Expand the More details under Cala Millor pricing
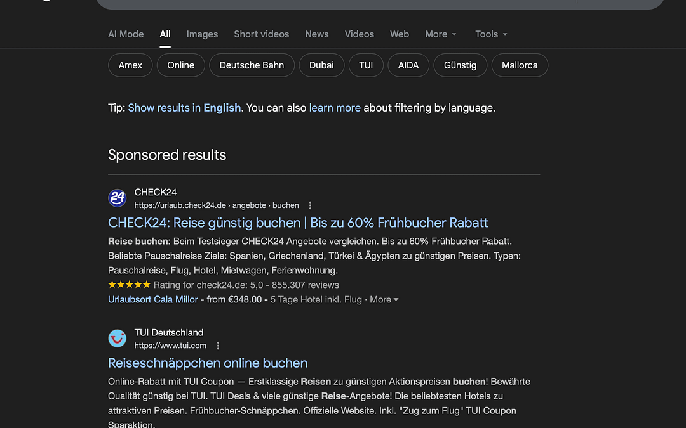The height and width of the screenshot is (428, 686). tap(384, 299)
